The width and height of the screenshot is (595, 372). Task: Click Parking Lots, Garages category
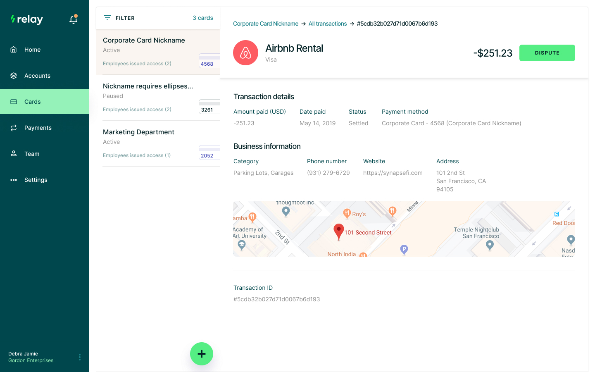coord(264,173)
